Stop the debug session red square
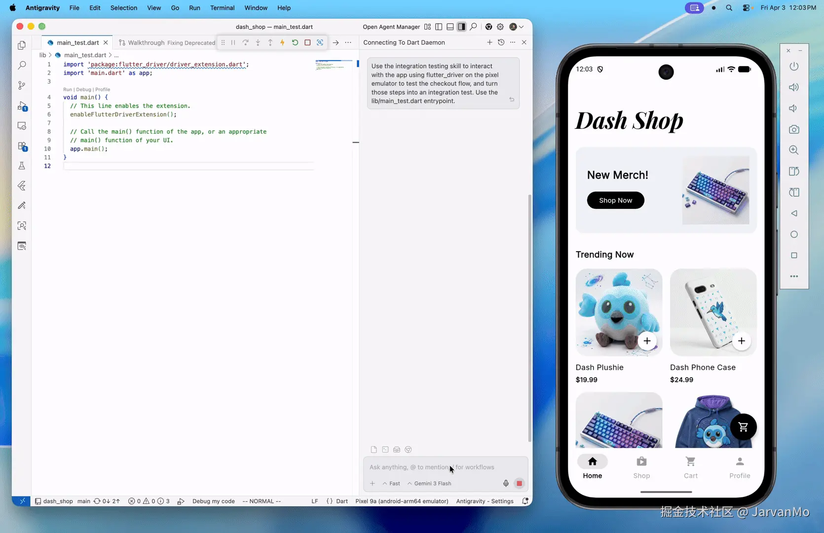The height and width of the screenshot is (533, 824). [307, 42]
